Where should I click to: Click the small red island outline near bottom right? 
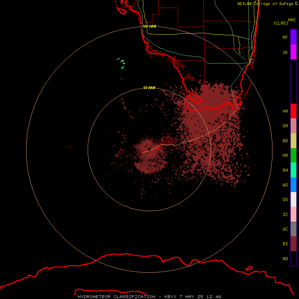(x=249, y=268)
